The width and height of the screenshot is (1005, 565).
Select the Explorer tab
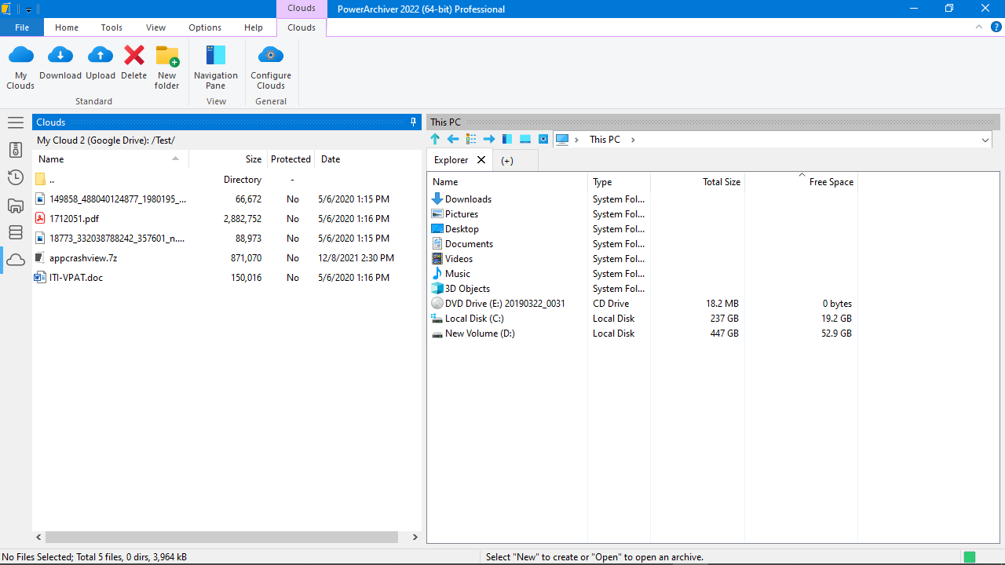coord(451,160)
